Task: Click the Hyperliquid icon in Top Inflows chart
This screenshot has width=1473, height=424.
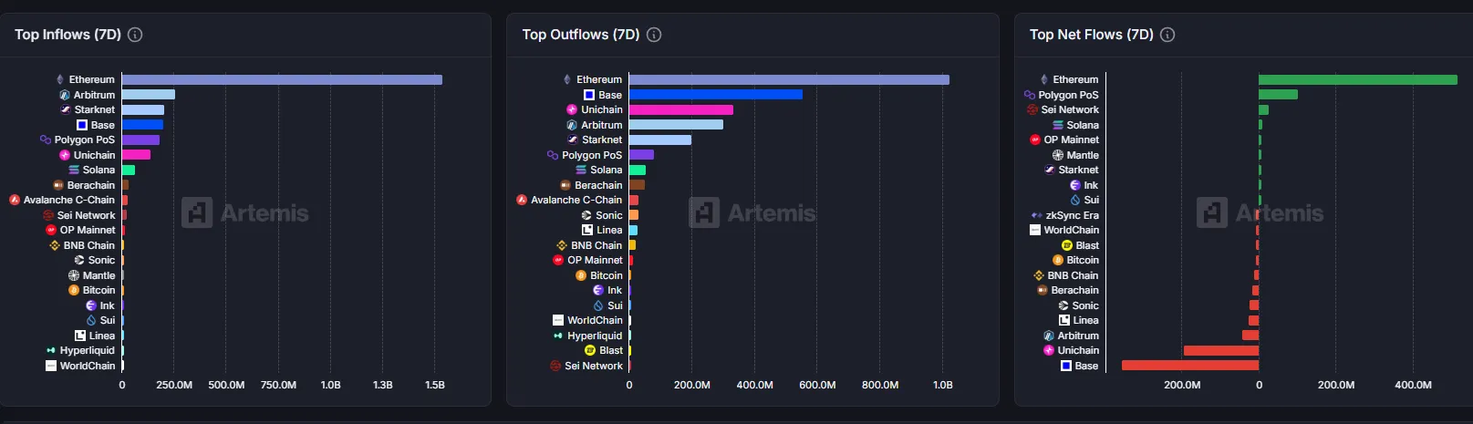Action: [51, 350]
